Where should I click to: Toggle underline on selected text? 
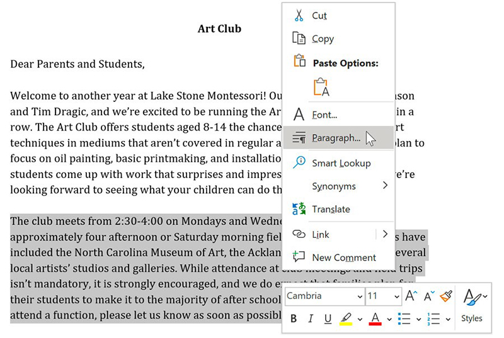point(328,319)
